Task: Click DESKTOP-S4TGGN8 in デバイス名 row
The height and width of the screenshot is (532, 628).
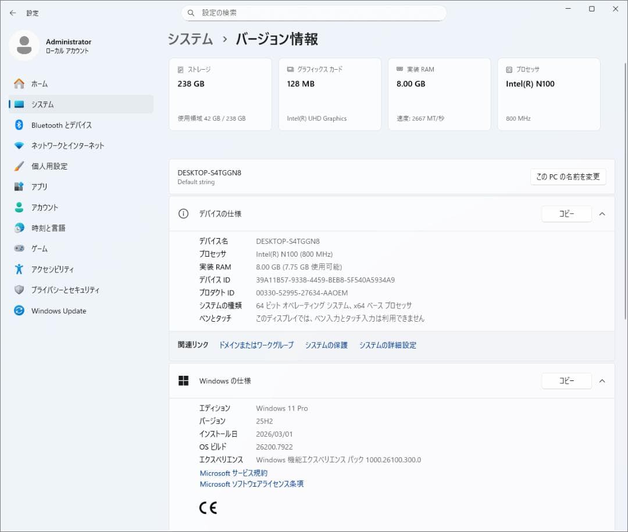Action: (288, 241)
